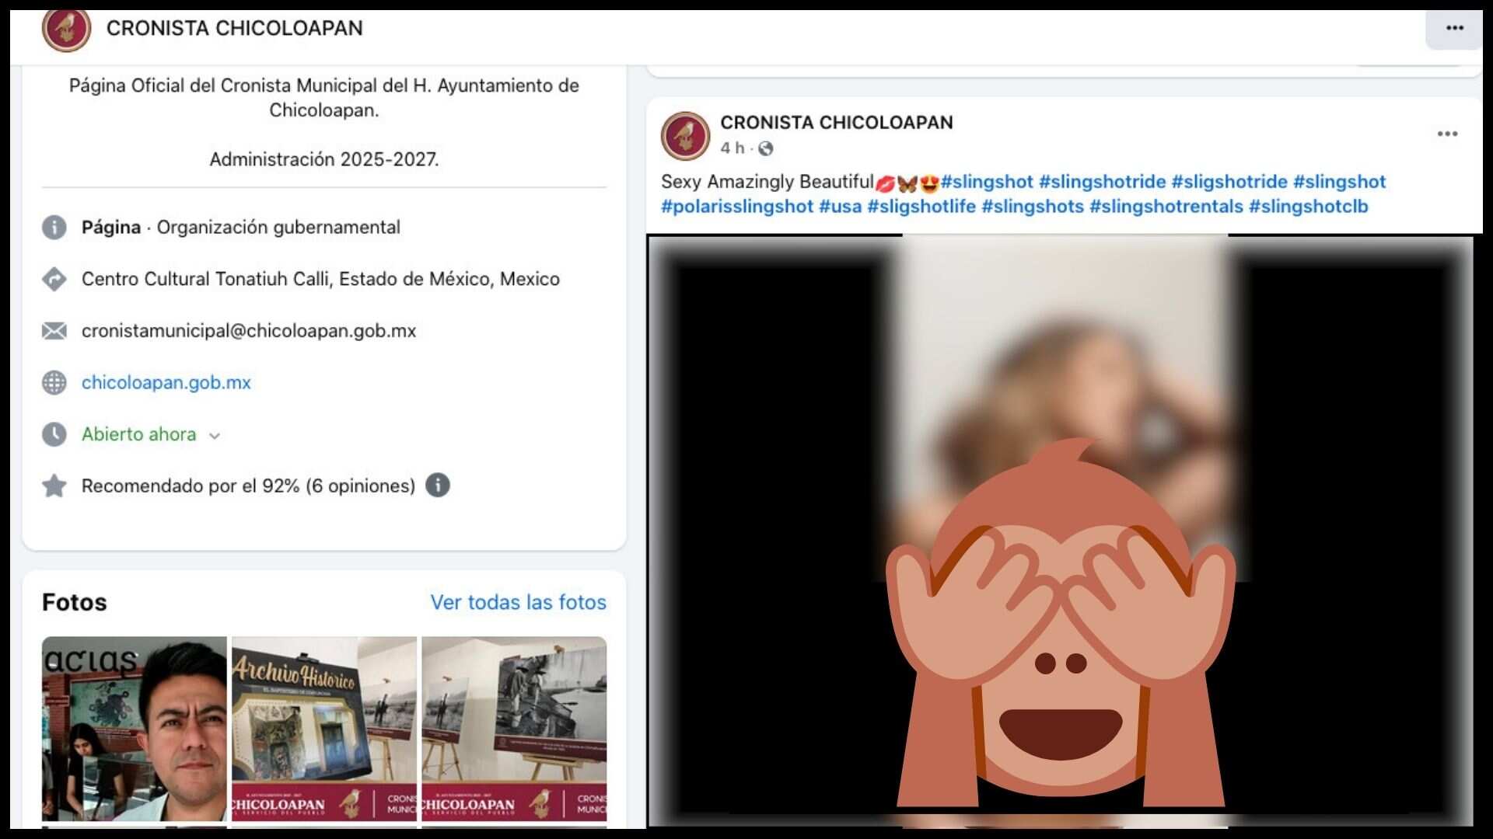Click the CRONISTA CHICOLOAPAN post author name
Viewport: 1493px width, 839px height.
pos(836,123)
